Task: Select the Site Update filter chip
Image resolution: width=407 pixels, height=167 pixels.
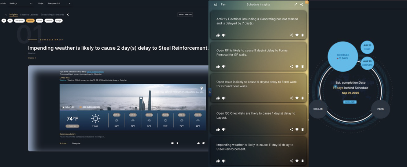Action: 19,20
